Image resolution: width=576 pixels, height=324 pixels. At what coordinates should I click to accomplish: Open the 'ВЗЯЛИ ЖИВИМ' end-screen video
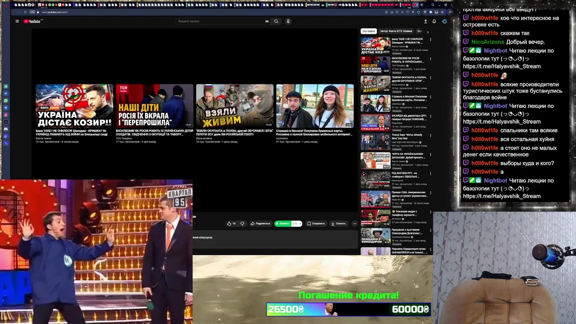[x=234, y=106]
